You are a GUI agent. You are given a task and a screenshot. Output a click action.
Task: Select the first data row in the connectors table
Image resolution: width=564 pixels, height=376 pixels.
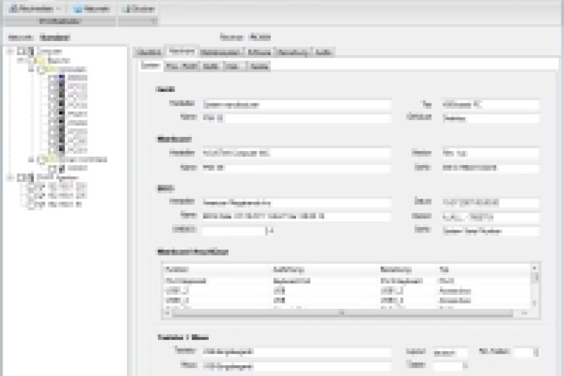pos(347,281)
